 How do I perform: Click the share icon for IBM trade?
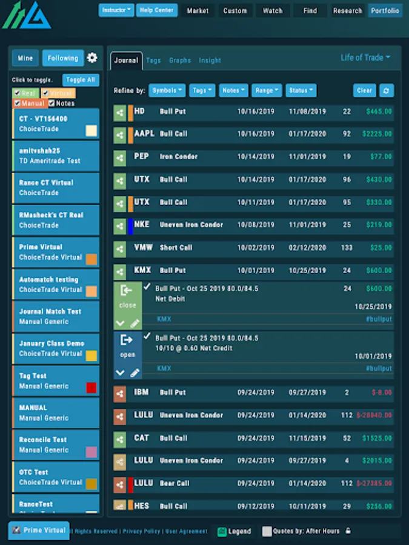point(119,394)
